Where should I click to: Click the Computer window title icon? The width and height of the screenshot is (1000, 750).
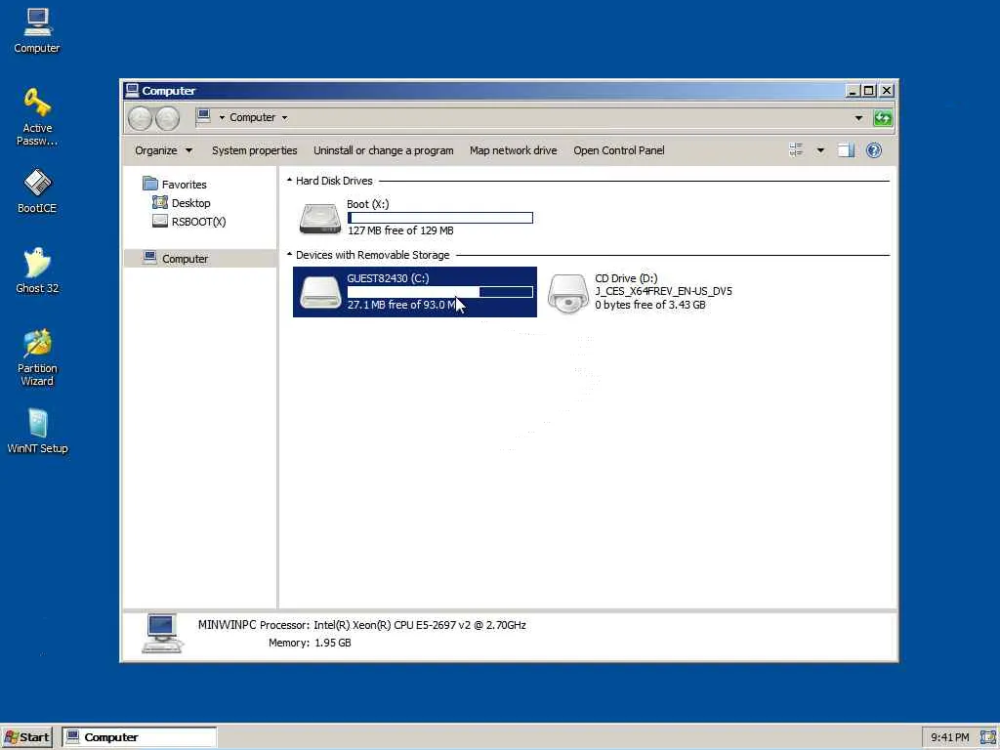[132, 90]
